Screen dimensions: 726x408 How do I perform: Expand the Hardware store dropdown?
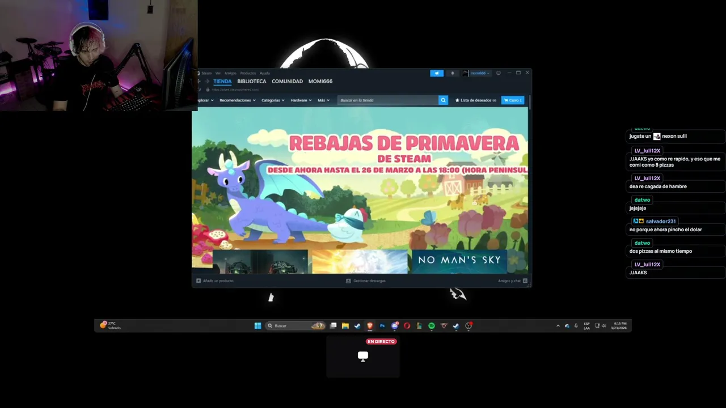(301, 100)
